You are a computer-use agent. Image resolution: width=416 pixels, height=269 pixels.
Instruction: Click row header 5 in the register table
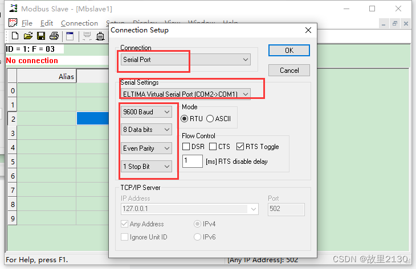click(x=13, y=162)
